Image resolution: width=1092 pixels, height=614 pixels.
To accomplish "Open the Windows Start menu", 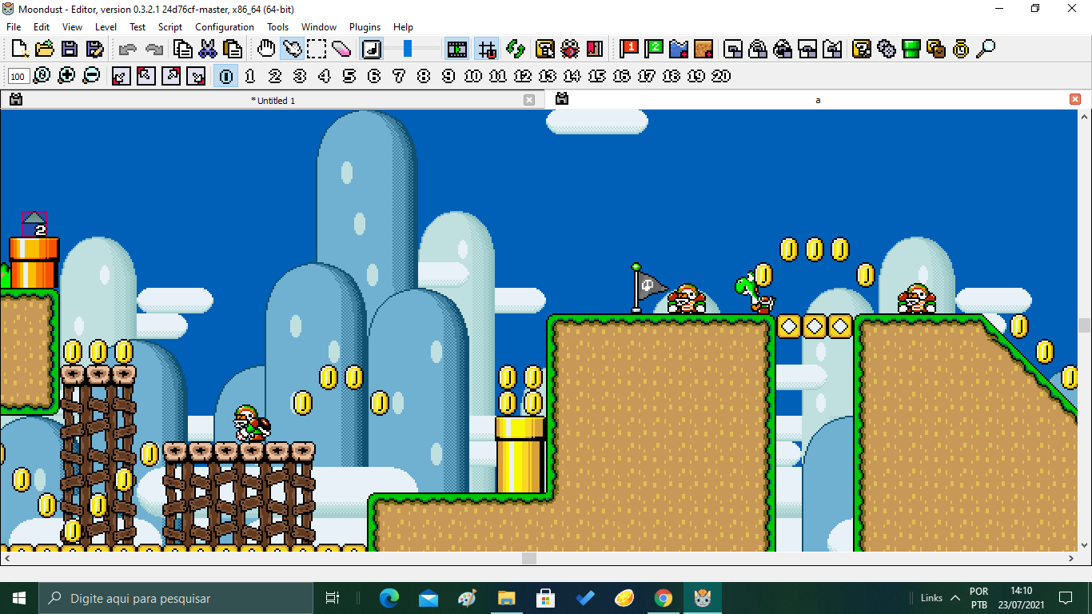I will click(19, 598).
